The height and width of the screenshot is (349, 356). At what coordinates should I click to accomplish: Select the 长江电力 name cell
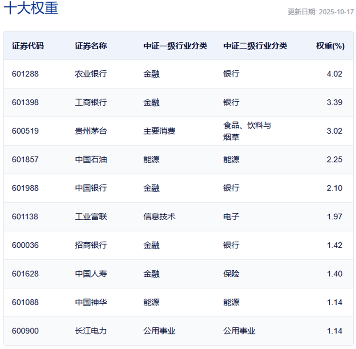91,331
